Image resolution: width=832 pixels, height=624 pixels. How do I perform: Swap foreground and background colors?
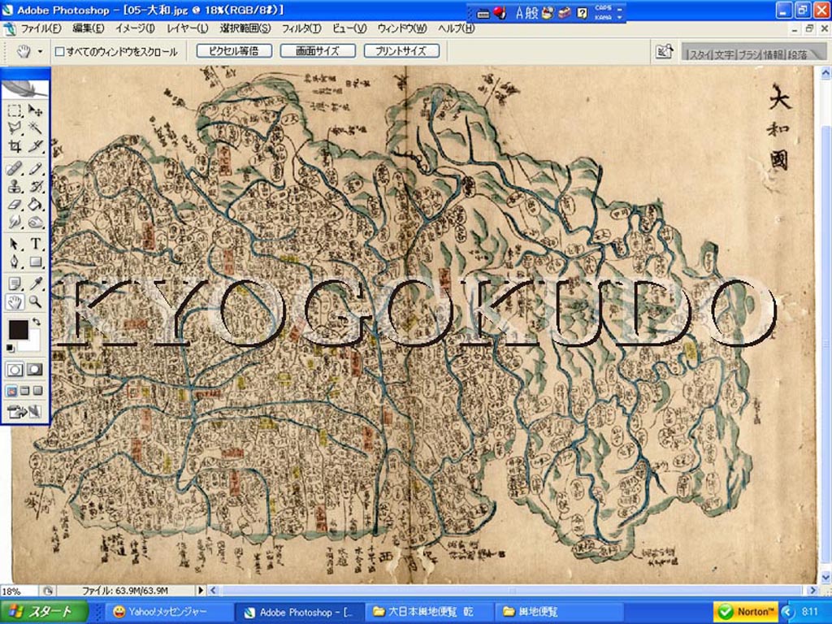coord(36,322)
